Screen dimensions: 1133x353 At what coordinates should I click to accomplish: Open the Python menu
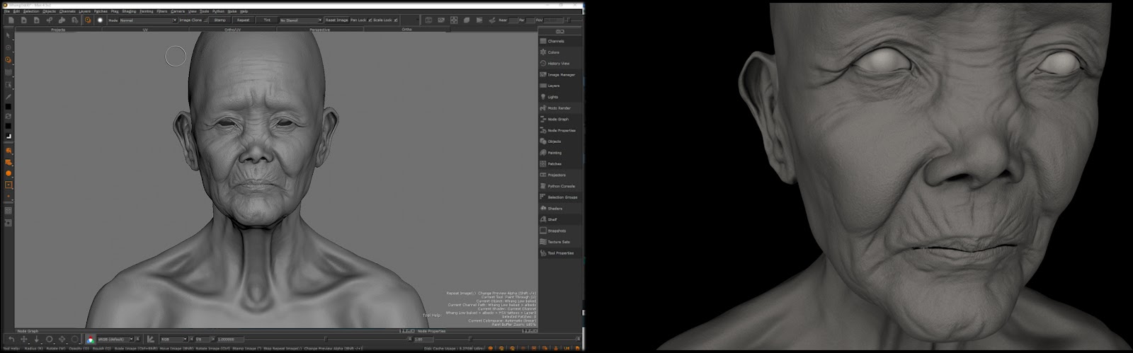pyautogui.click(x=218, y=11)
